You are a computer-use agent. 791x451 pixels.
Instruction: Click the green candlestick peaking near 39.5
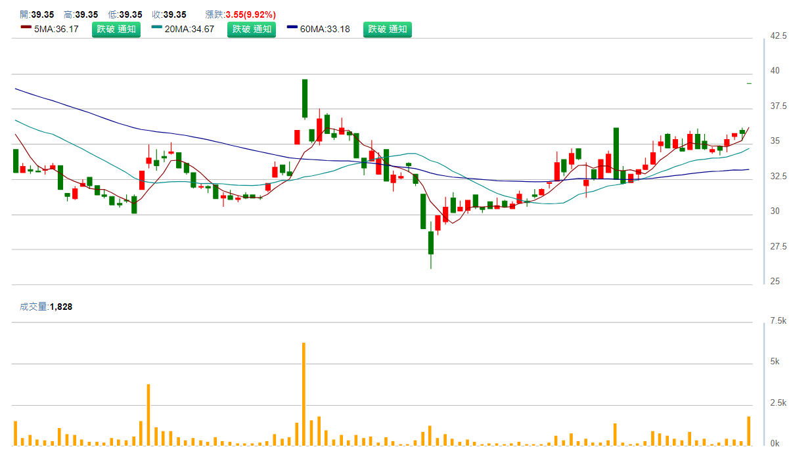(305, 98)
